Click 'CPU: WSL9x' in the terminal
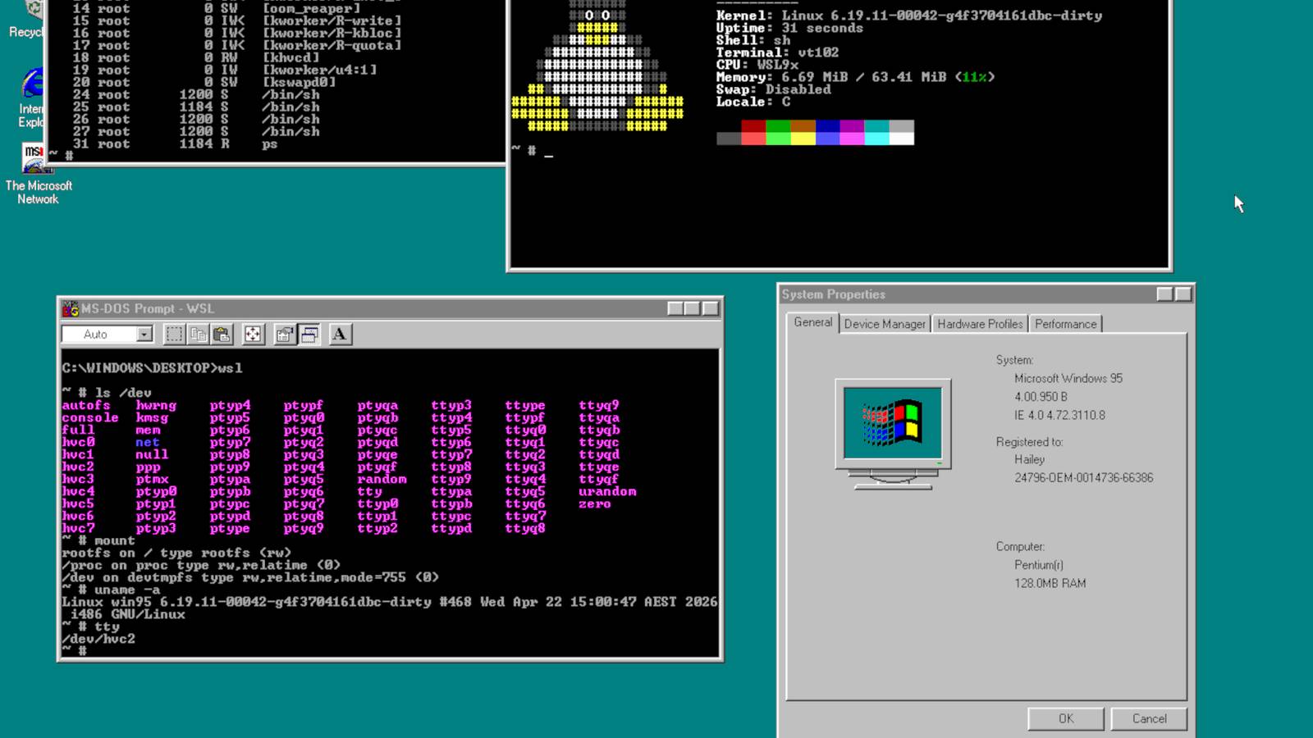 point(757,65)
